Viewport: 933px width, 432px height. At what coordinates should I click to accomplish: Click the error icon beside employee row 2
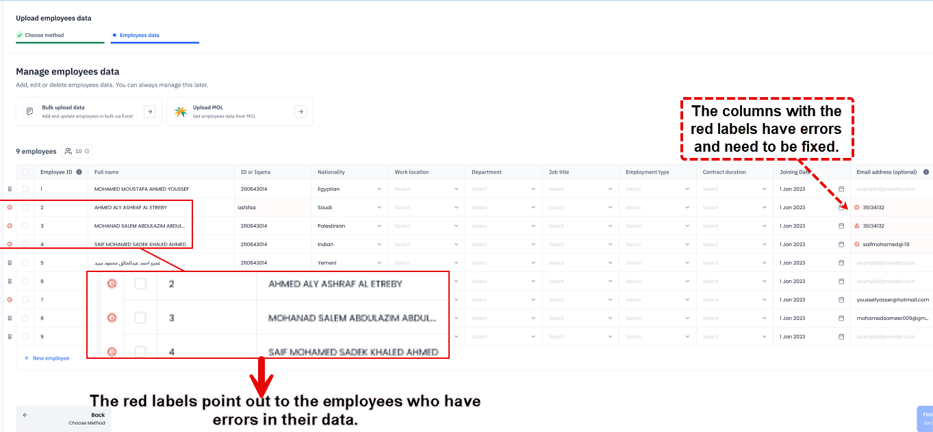(x=9, y=206)
